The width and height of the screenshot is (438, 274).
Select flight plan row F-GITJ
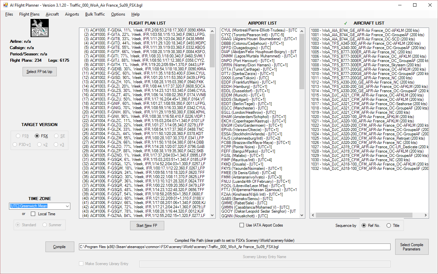(x=144, y=60)
